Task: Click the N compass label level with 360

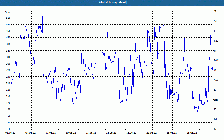Action: [x=215, y=51]
